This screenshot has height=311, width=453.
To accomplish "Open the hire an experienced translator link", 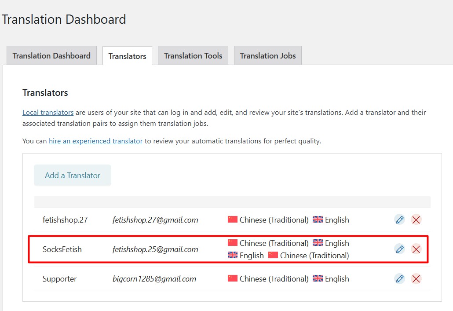I will point(95,141).
